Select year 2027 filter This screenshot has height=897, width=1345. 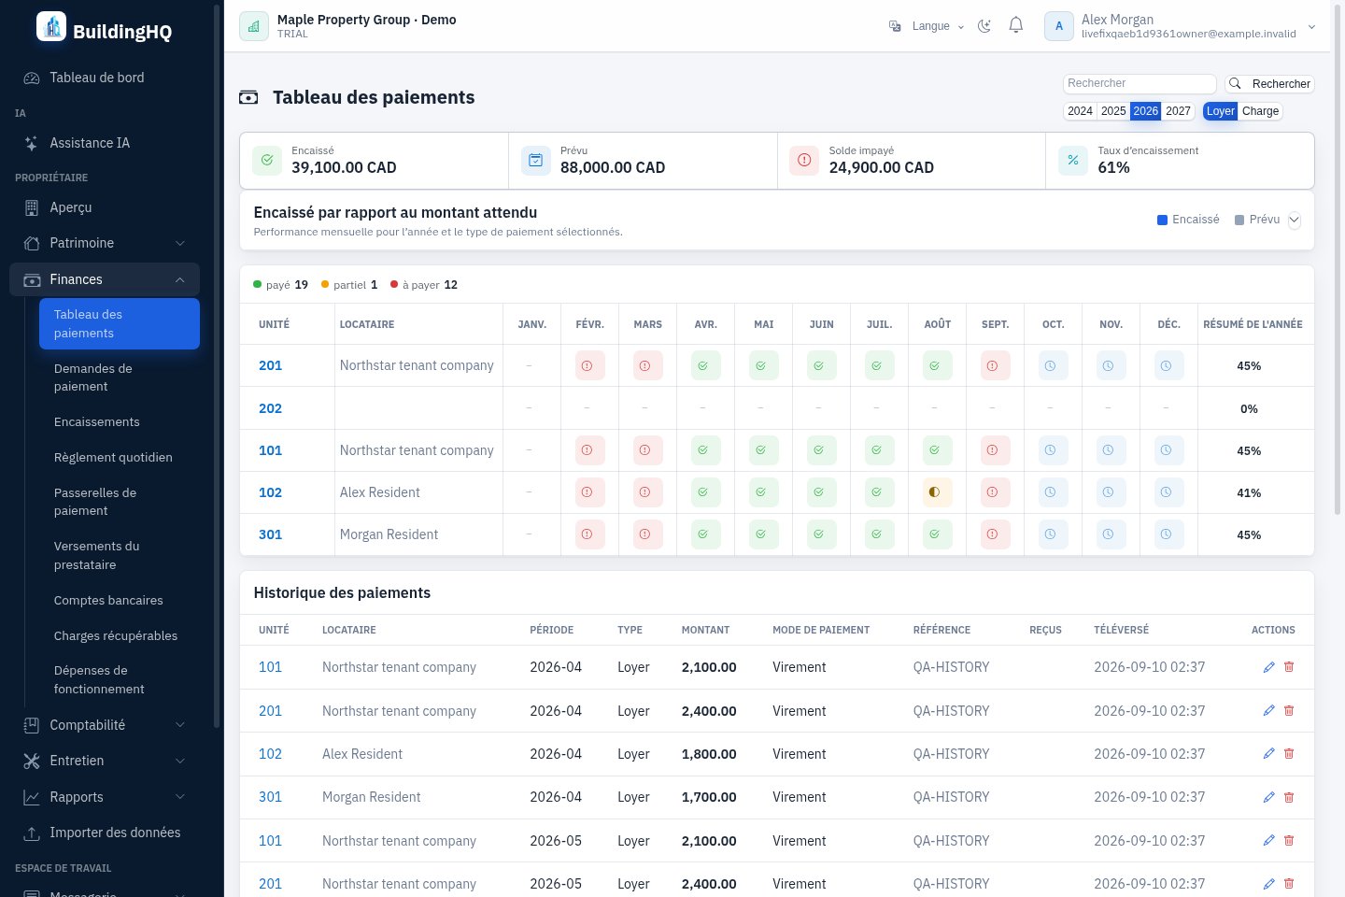tap(1179, 111)
